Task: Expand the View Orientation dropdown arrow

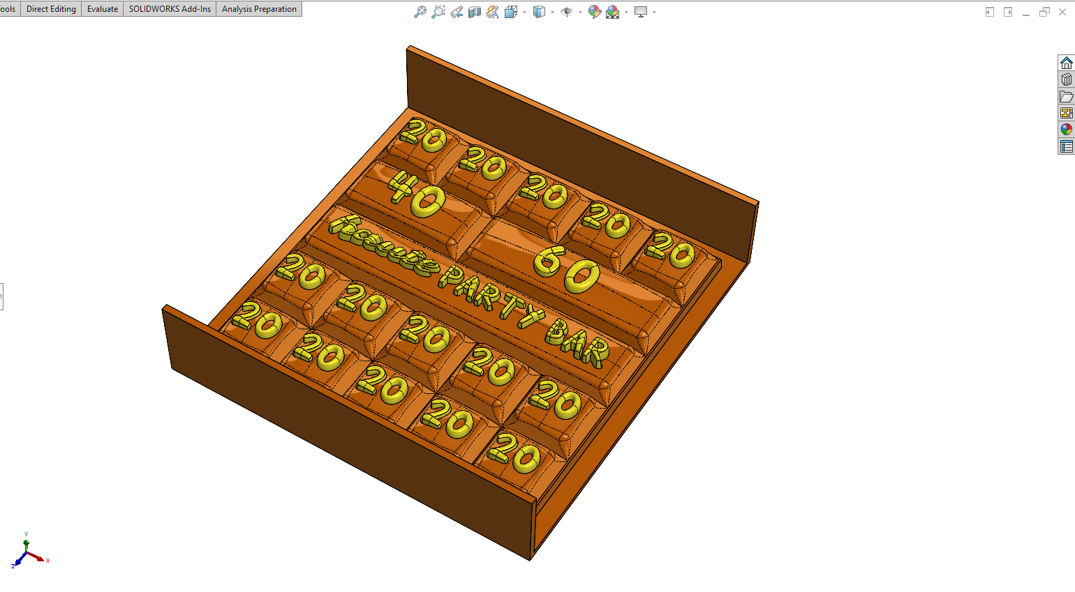Action: pos(524,13)
